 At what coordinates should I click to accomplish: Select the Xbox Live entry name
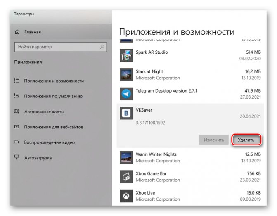pos(145,193)
